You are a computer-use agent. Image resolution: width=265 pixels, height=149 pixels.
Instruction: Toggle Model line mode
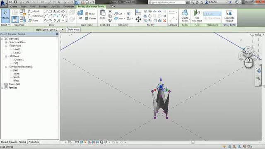34,11
